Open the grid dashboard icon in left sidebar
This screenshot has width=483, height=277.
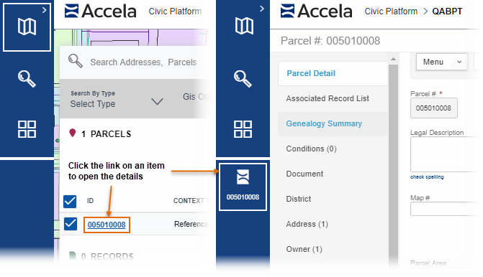pyautogui.click(x=27, y=129)
